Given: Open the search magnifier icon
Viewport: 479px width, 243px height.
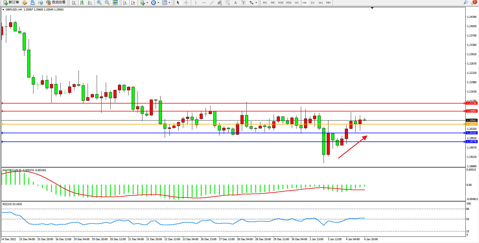Looking at the screenshot, I should [465, 3].
